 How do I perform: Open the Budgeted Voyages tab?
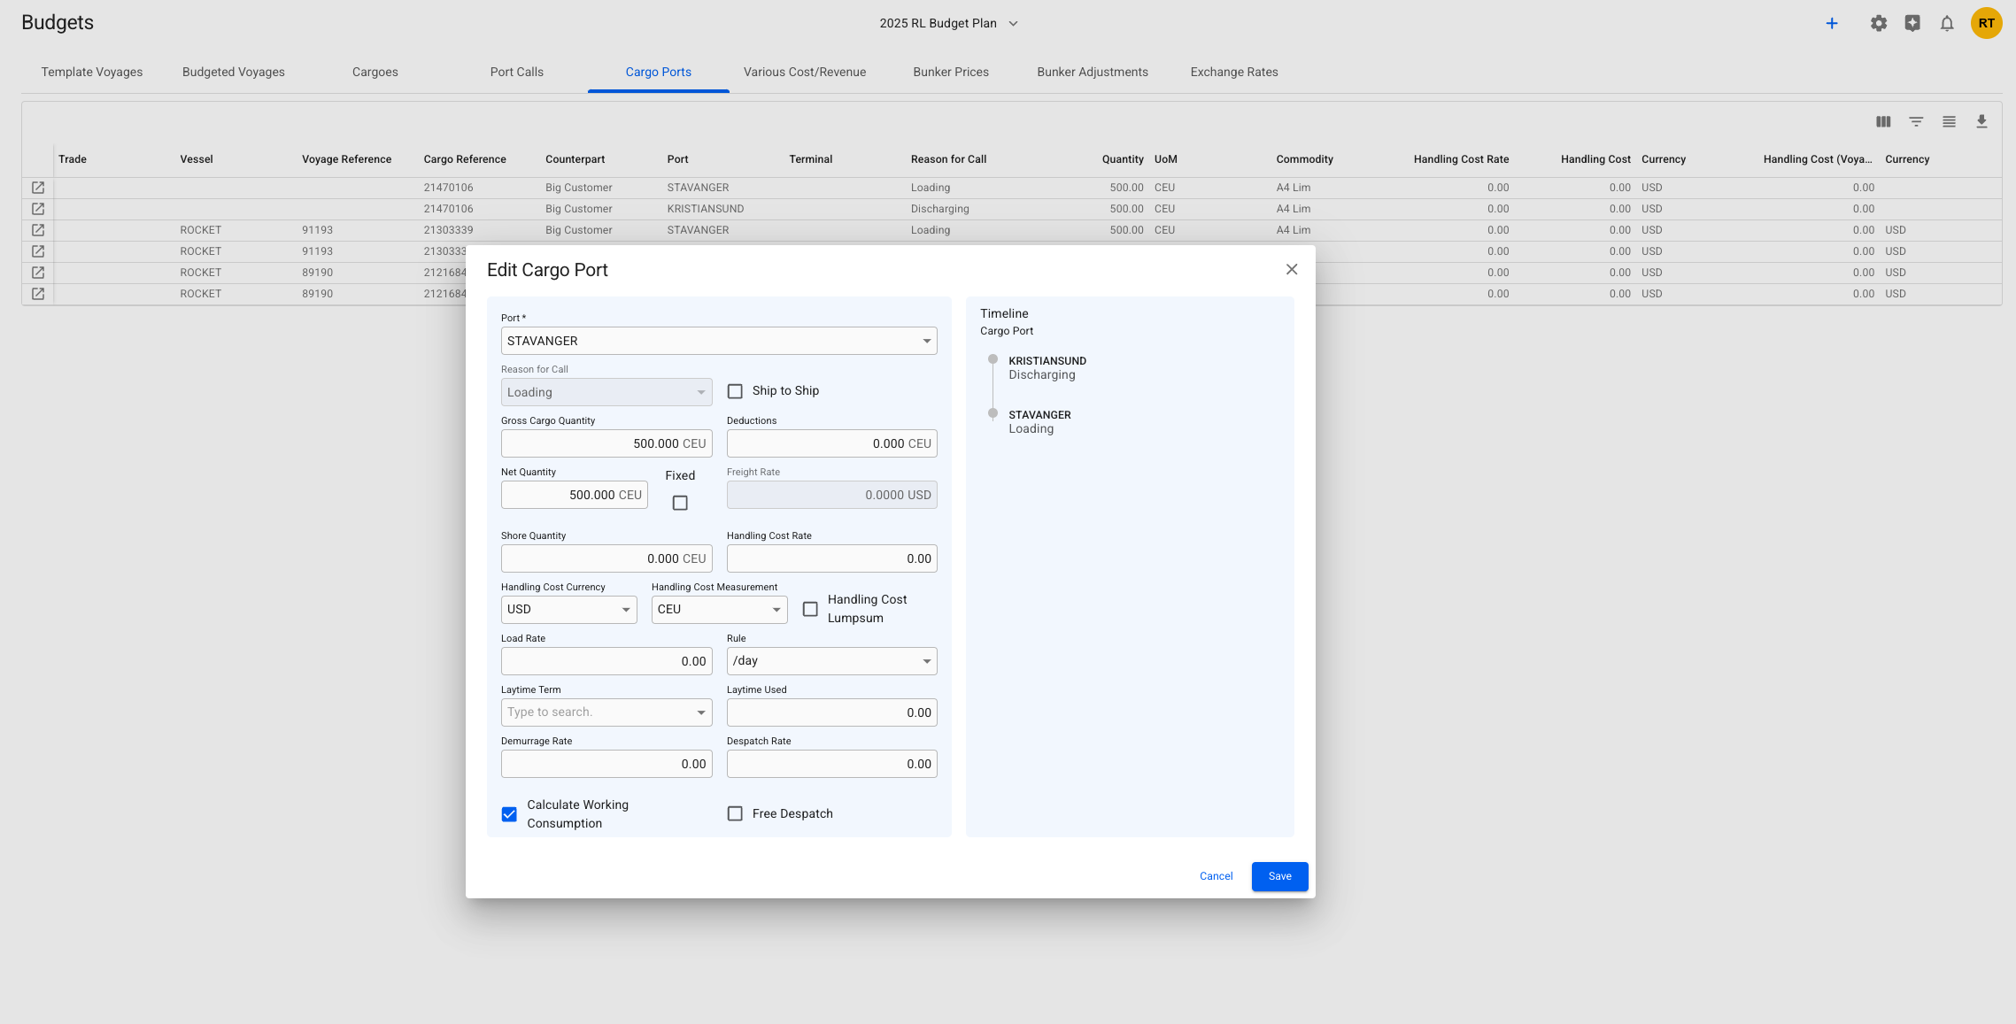234,72
